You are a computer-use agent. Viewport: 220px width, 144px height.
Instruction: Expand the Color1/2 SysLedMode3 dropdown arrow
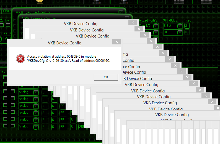pyautogui.click(x=156, y=26)
